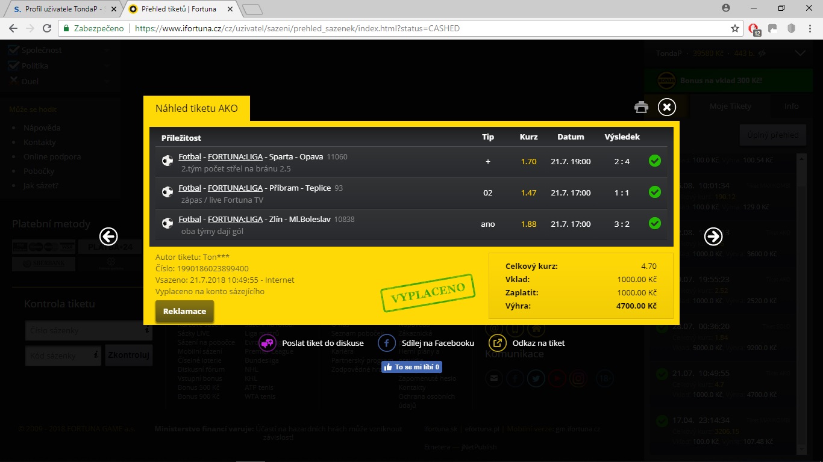This screenshot has height=462, width=823.
Task: Click the red extension icon with badge 12
Action: [x=754, y=29]
